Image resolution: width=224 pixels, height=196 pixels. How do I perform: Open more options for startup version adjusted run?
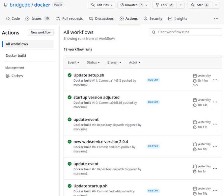pos(215,102)
